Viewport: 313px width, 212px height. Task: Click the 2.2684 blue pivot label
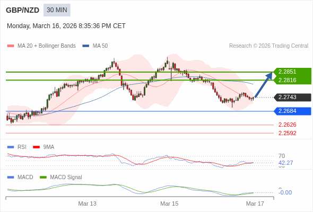click(292, 111)
